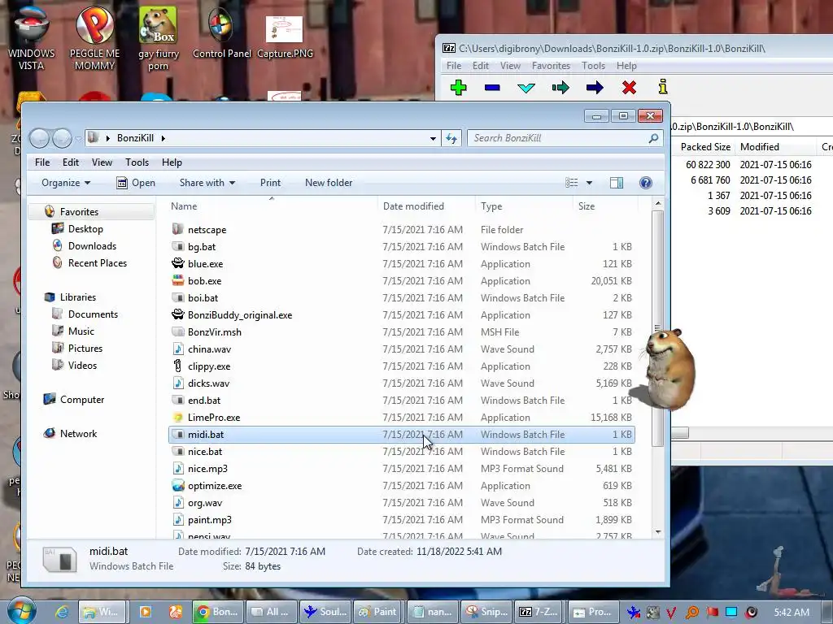Viewport: 833px width, 624px height.
Task: Open the PEGGLE ME MOMMY desktop icon
Action: [x=94, y=38]
